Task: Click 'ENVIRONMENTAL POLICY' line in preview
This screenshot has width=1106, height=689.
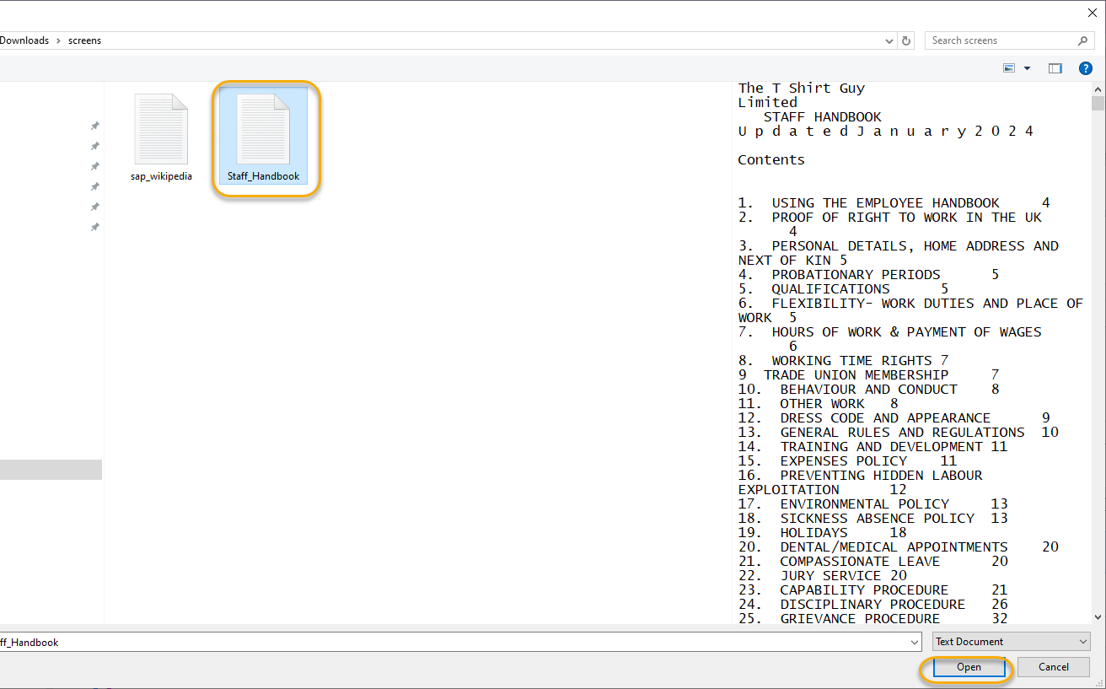Action: (873, 504)
